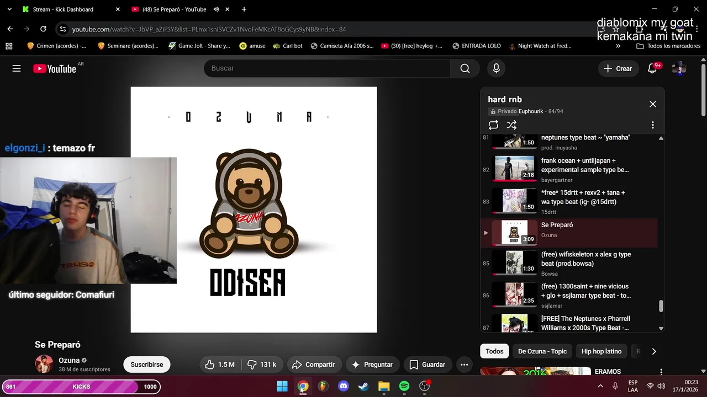Open more actions three-dot menu under video

click(x=464, y=364)
